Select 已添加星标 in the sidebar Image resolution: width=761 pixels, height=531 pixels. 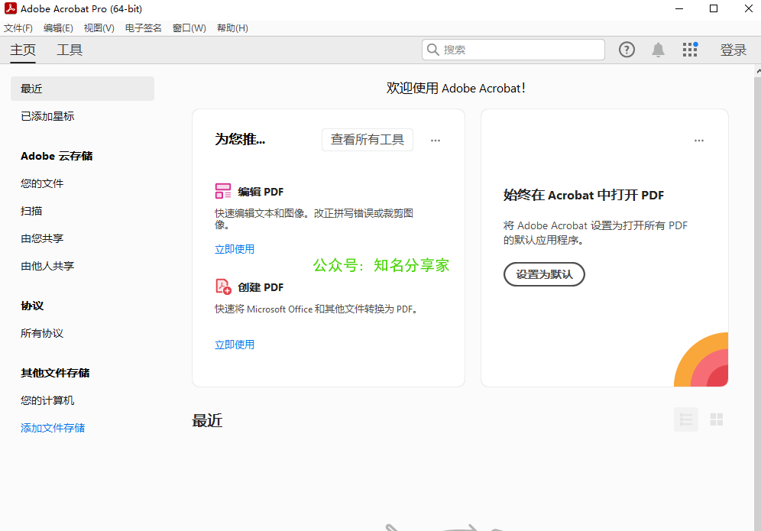pyautogui.click(x=47, y=116)
